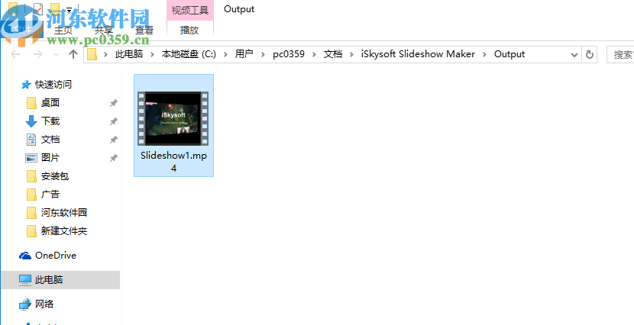
Task: Navigate to 用户 breadcrumb
Action: (x=244, y=54)
